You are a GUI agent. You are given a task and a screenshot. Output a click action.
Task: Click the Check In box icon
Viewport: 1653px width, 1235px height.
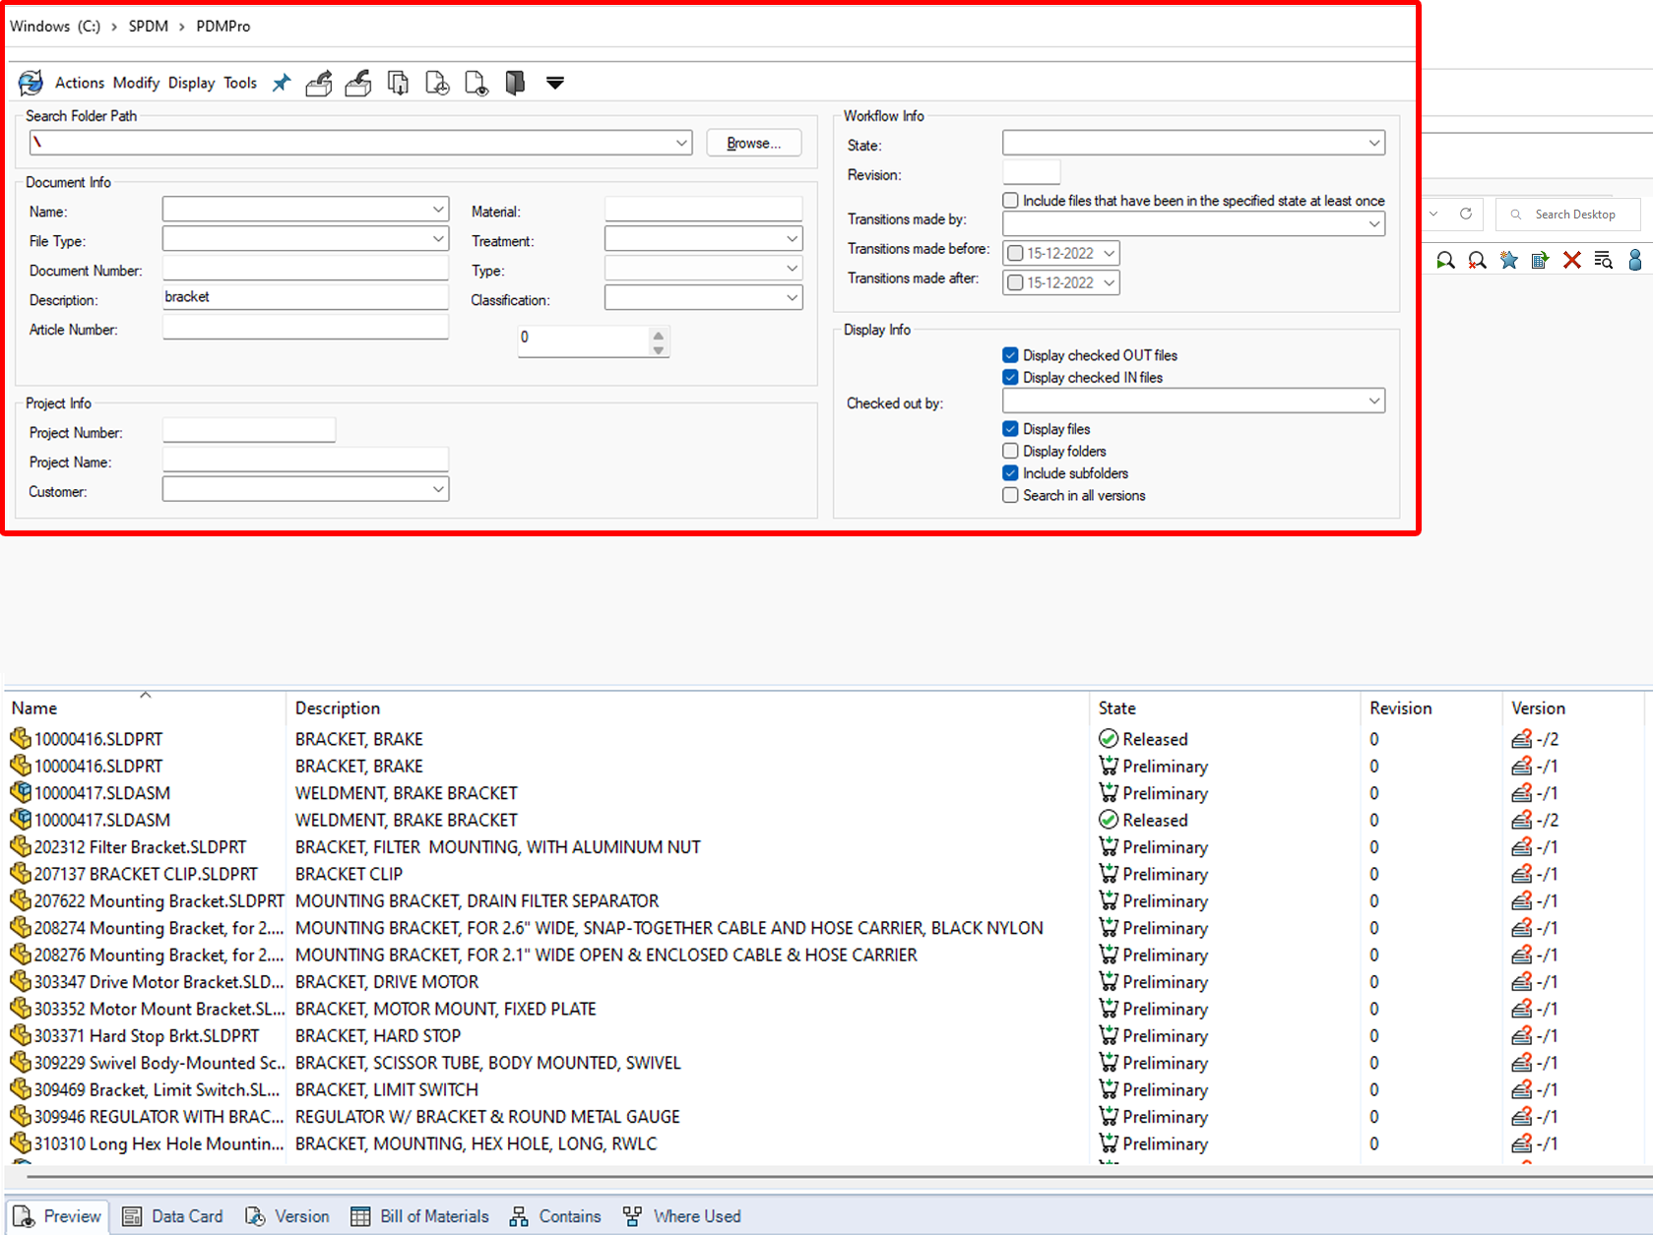(358, 83)
